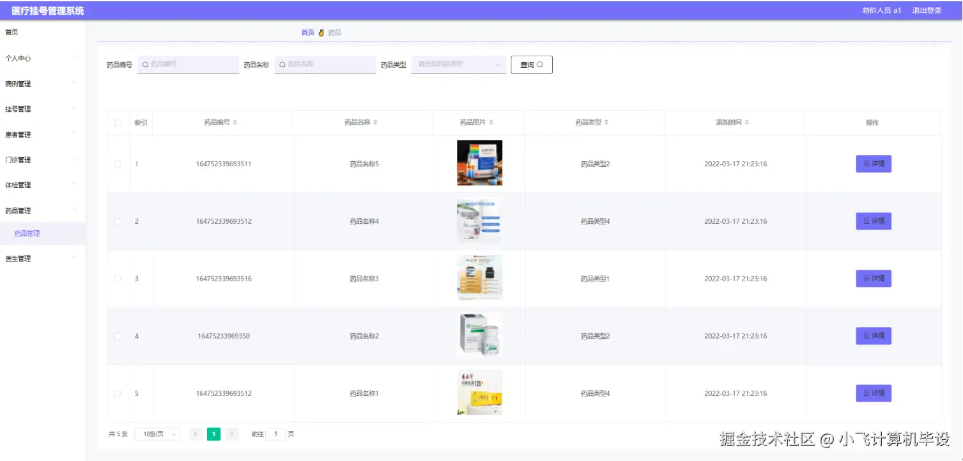The image size is (963, 461).
Task: Click the 查询 search button
Action: (x=532, y=65)
